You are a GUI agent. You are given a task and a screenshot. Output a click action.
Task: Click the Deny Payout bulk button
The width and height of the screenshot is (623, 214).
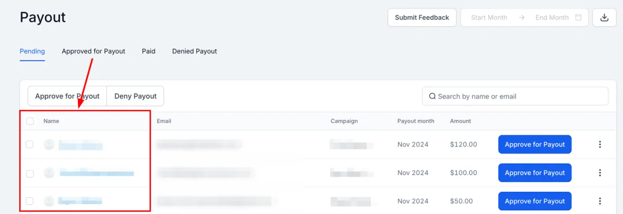click(x=136, y=96)
